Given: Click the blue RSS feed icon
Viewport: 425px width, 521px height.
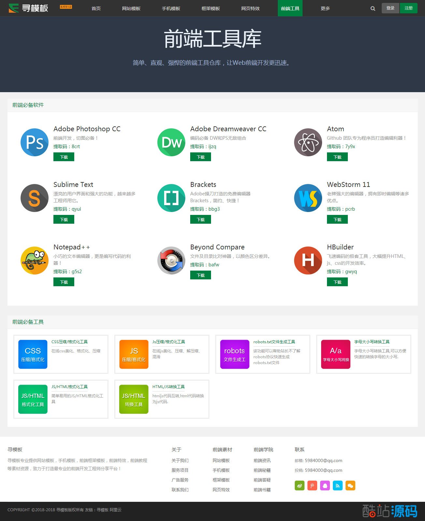Looking at the screenshot, I should (x=338, y=486).
